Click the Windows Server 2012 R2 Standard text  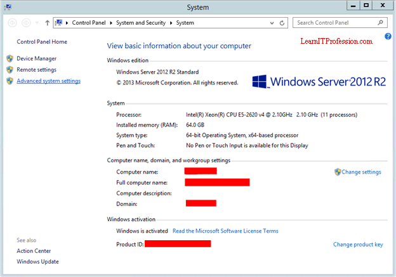coord(157,72)
